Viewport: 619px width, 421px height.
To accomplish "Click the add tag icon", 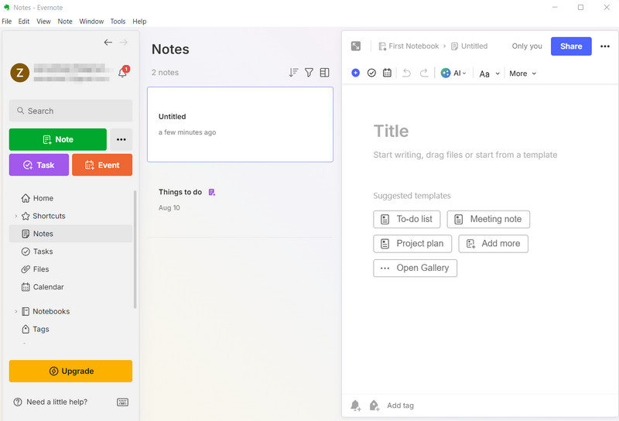I will tap(374, 406).
